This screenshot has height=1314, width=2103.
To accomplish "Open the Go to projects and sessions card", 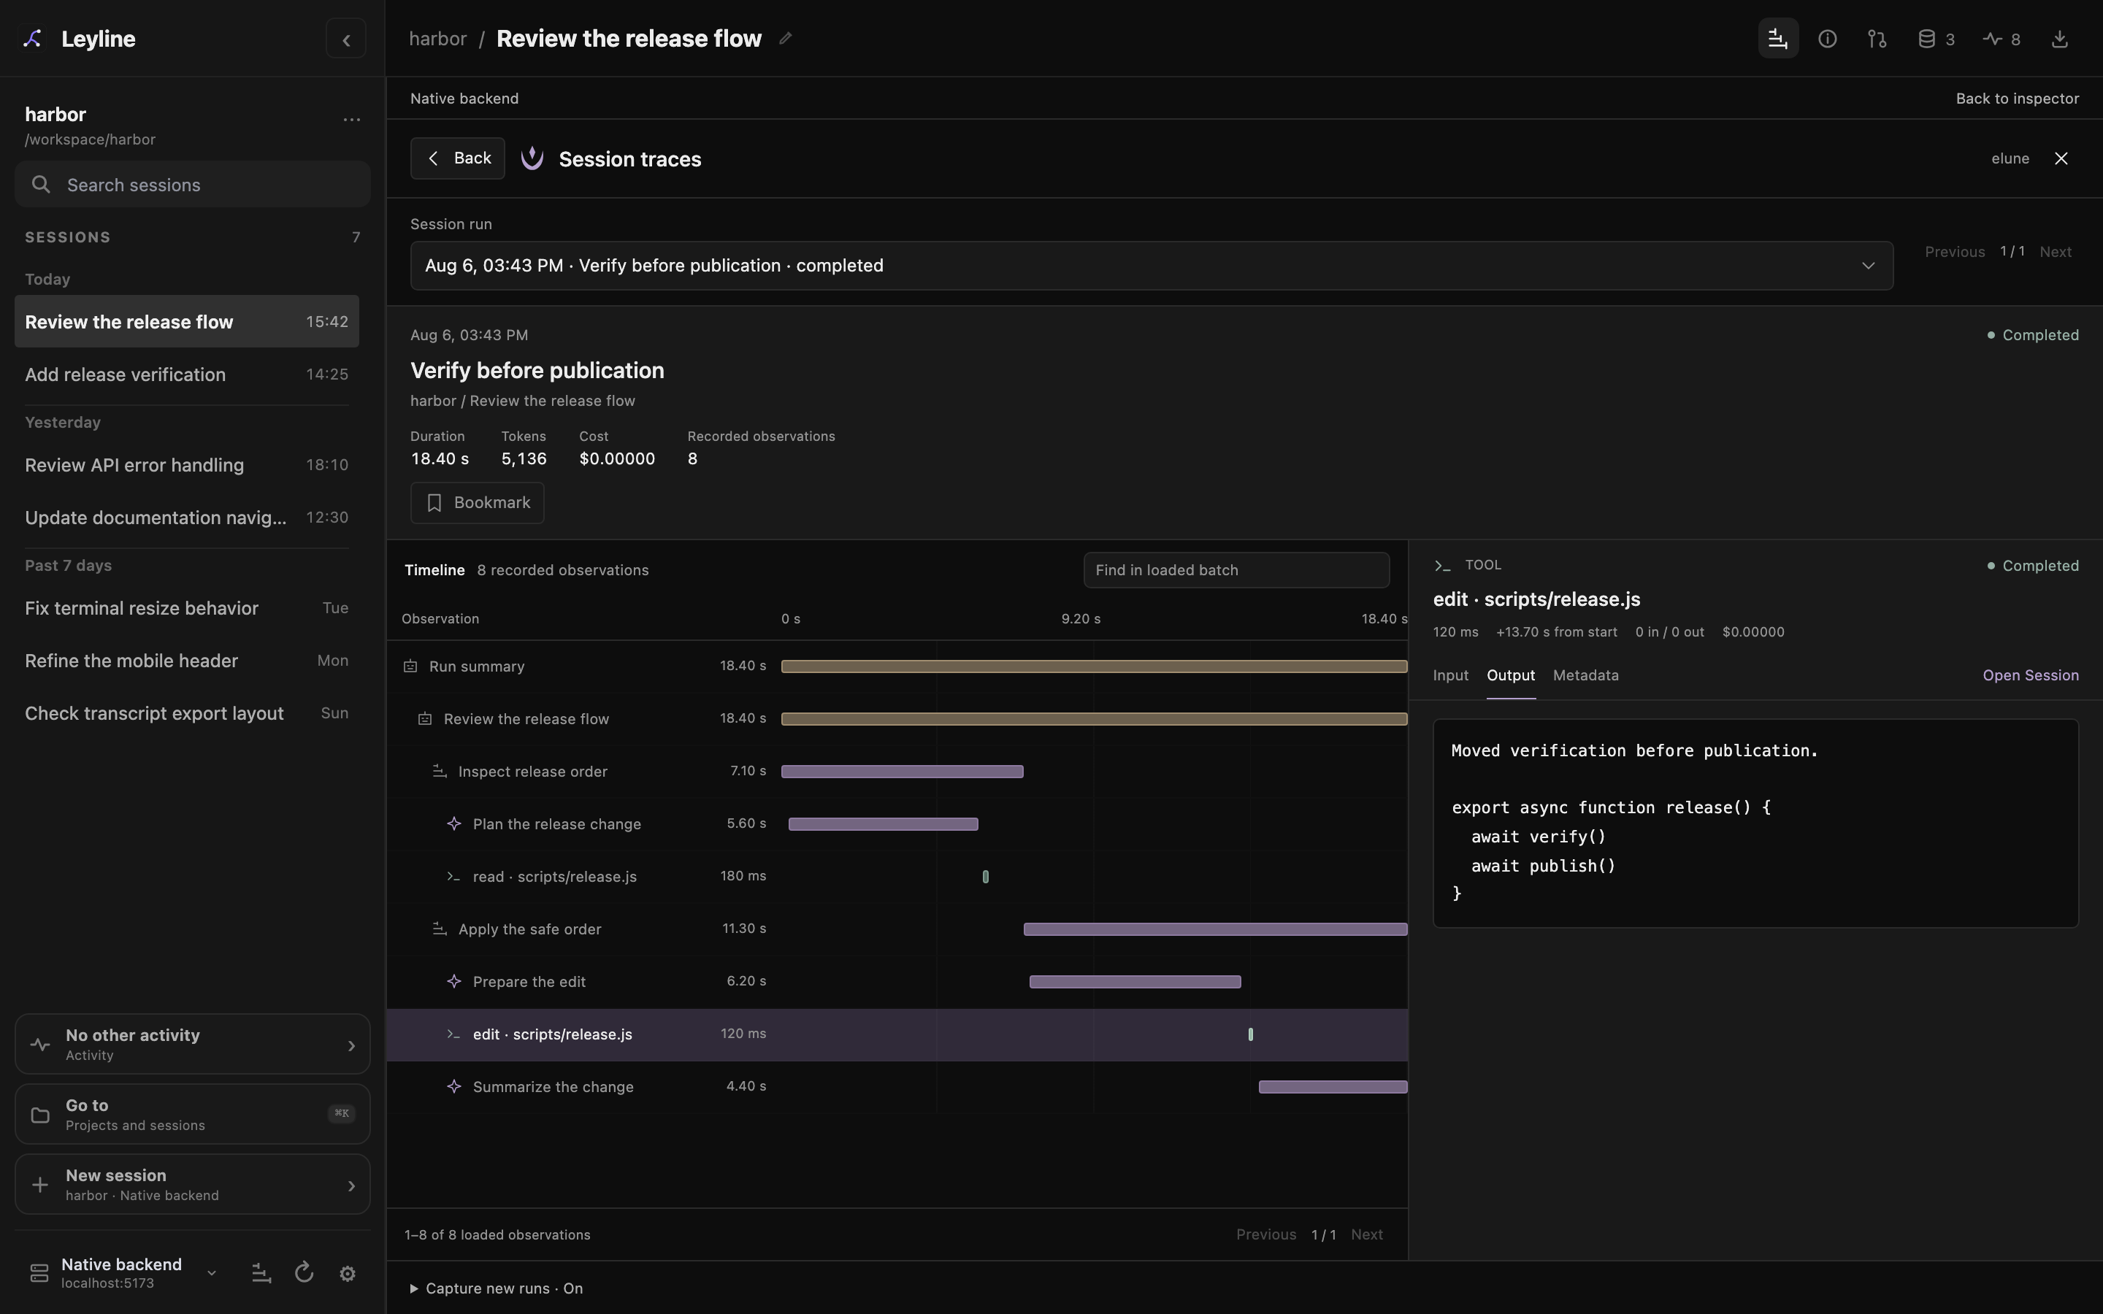I will click(192, 1114).
